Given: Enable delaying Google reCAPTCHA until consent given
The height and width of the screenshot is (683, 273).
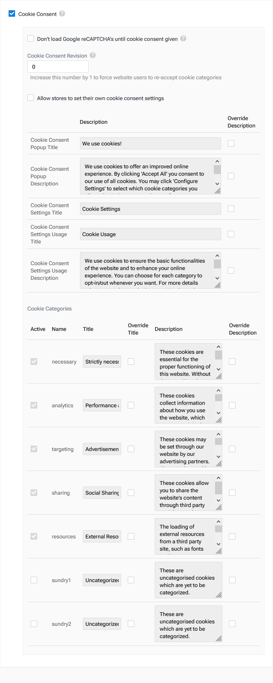Looking at the screenshot, I should 31,38.
